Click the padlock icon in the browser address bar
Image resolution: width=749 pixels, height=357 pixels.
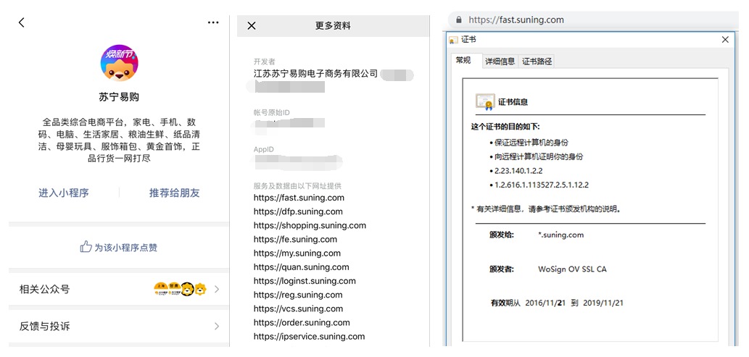coord(459,20)
